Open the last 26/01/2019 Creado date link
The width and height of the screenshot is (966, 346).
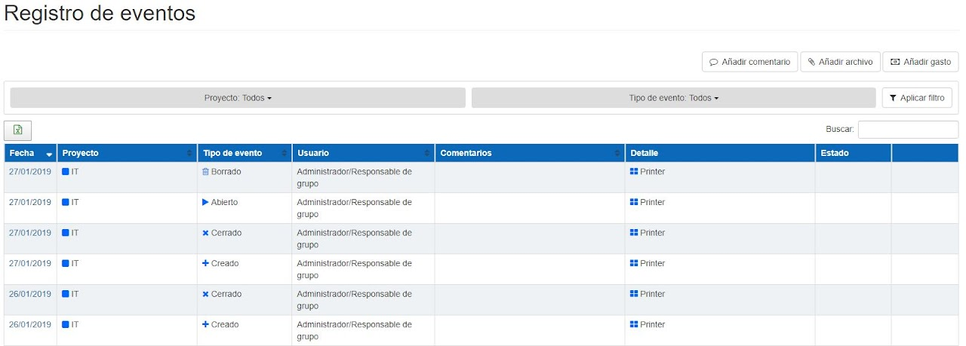click(x=30, y=325)
